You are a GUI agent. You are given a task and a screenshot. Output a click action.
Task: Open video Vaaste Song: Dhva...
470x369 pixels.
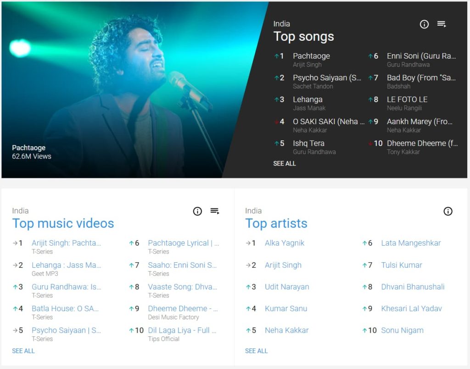pyautogui.click(x=183, y=286)
